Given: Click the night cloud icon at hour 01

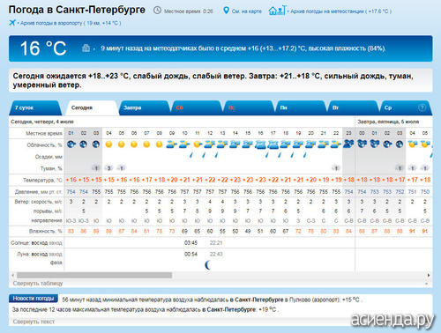Looking at the screenshot, I should [x=71, y=144].
